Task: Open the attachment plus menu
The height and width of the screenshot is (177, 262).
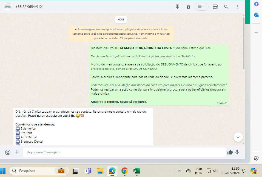Action: pyautogui.click(x=17, y=152)
